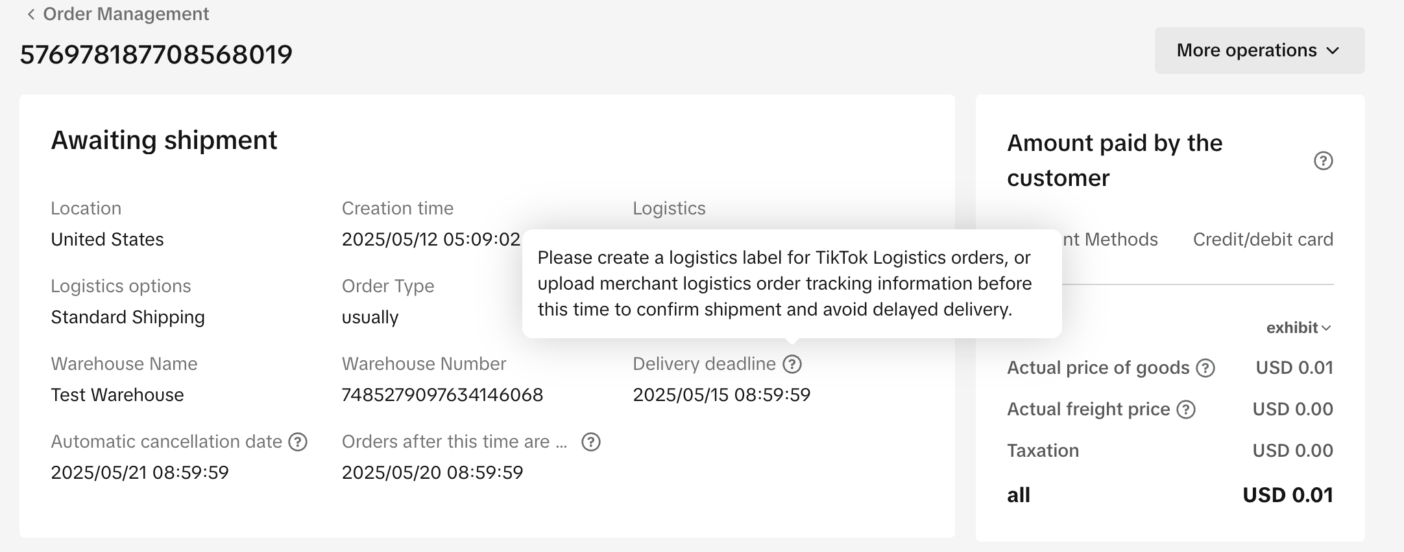Click the Credit/debit card payment method
1404x552 pixels.
pos(1263,240)
